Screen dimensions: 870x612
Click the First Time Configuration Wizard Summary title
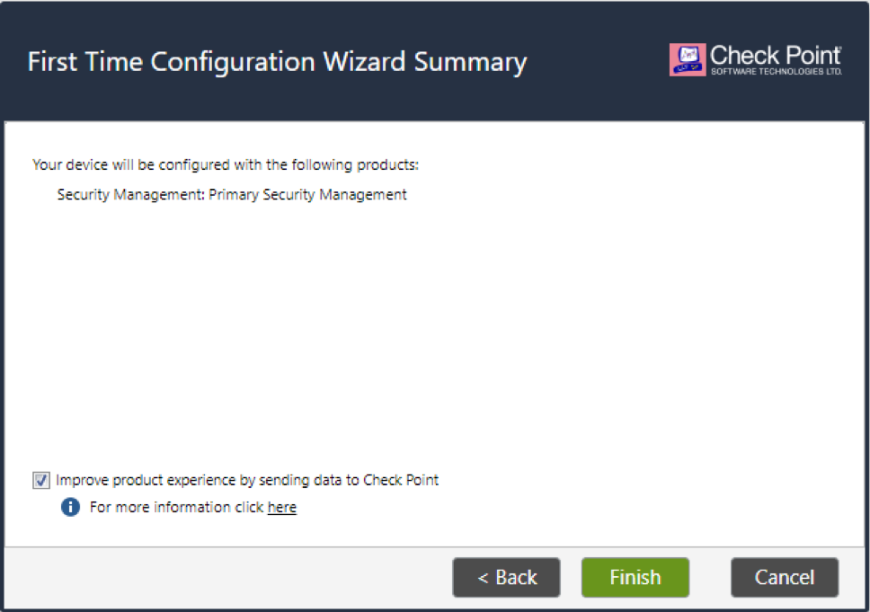277,62
